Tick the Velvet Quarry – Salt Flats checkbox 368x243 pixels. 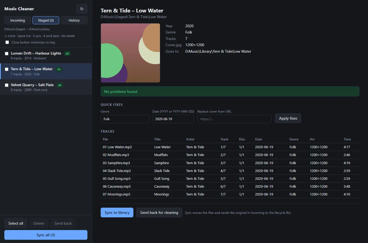[6, 85]
